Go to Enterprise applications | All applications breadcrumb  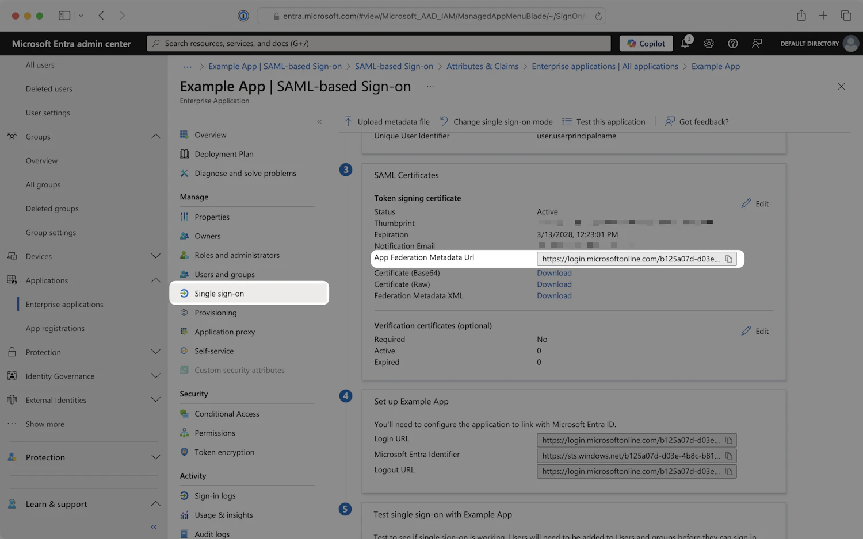pyautogui.click(x=605, y=67)
